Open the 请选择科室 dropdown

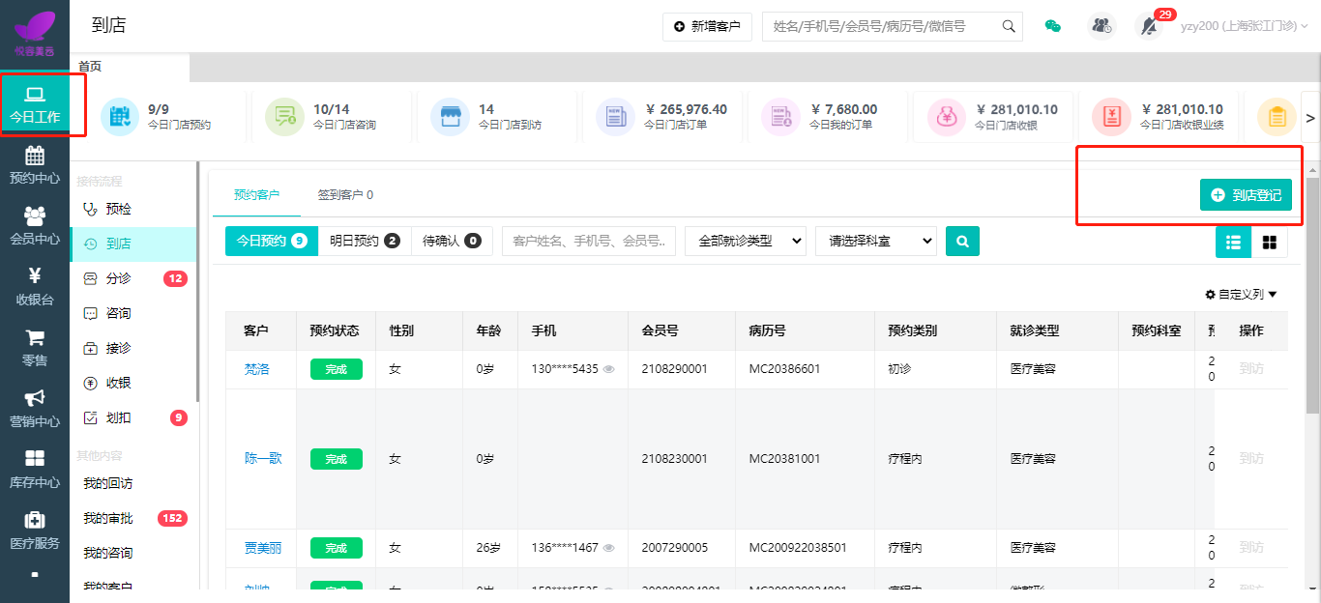click(876, 241)
